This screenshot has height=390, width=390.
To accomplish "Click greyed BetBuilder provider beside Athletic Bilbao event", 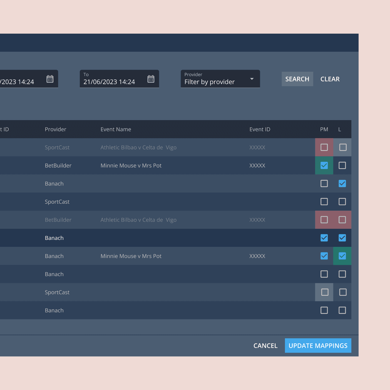I will [58, 220].
